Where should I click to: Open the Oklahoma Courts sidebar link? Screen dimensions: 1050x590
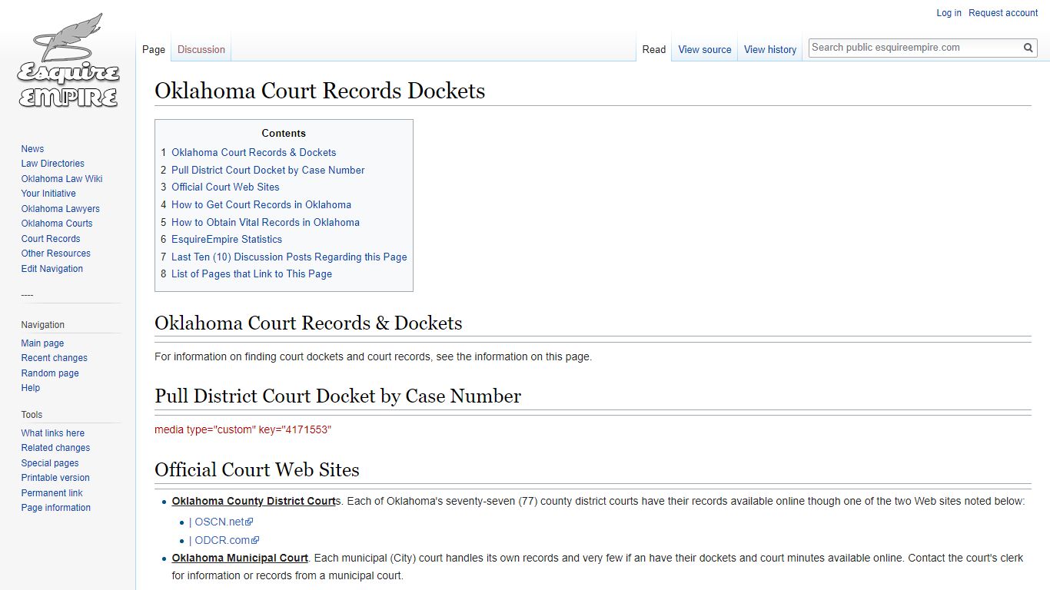click(57, 224)
